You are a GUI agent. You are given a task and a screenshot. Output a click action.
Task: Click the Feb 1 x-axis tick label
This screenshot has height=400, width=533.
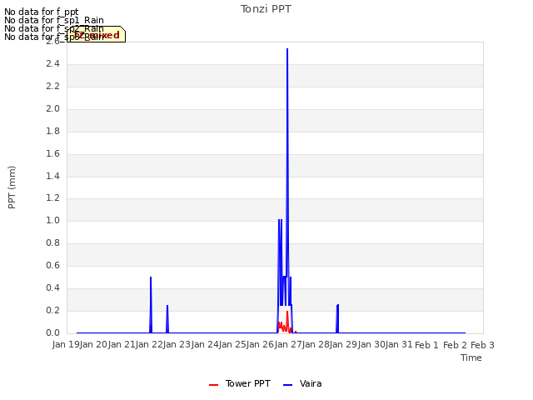click(x=426, y=345)
